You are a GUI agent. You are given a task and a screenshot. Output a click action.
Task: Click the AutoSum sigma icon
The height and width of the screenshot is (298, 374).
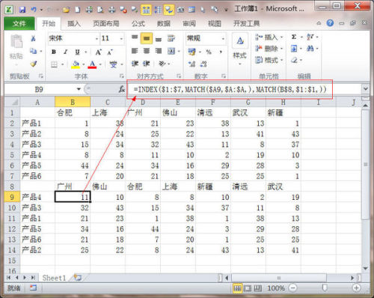(x=294, y=37)
